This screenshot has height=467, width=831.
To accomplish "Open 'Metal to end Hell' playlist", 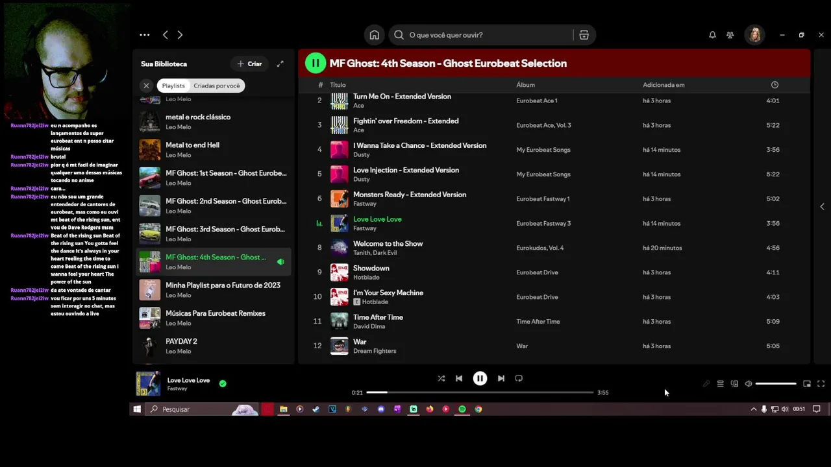I will pyautogui.click(x=214, y=150).
